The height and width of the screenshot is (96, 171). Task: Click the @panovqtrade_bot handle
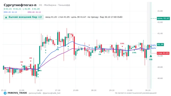[52, 93]
